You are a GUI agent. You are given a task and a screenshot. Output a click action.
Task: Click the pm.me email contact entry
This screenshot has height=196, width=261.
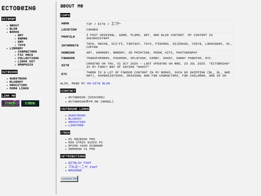coord(91,101)
